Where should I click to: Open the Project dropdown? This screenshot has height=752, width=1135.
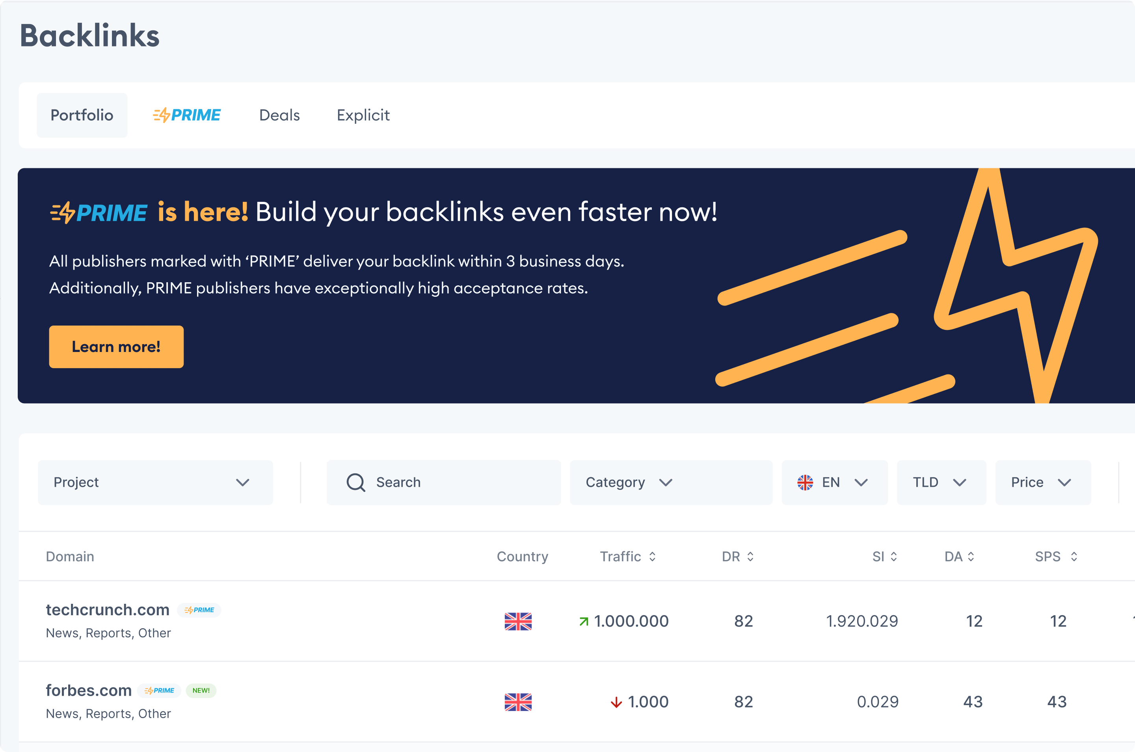tap(155, 482)
